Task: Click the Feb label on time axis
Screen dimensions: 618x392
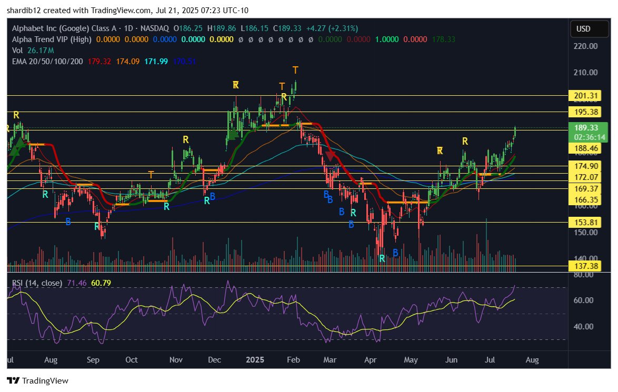Action: click(293, 360)
